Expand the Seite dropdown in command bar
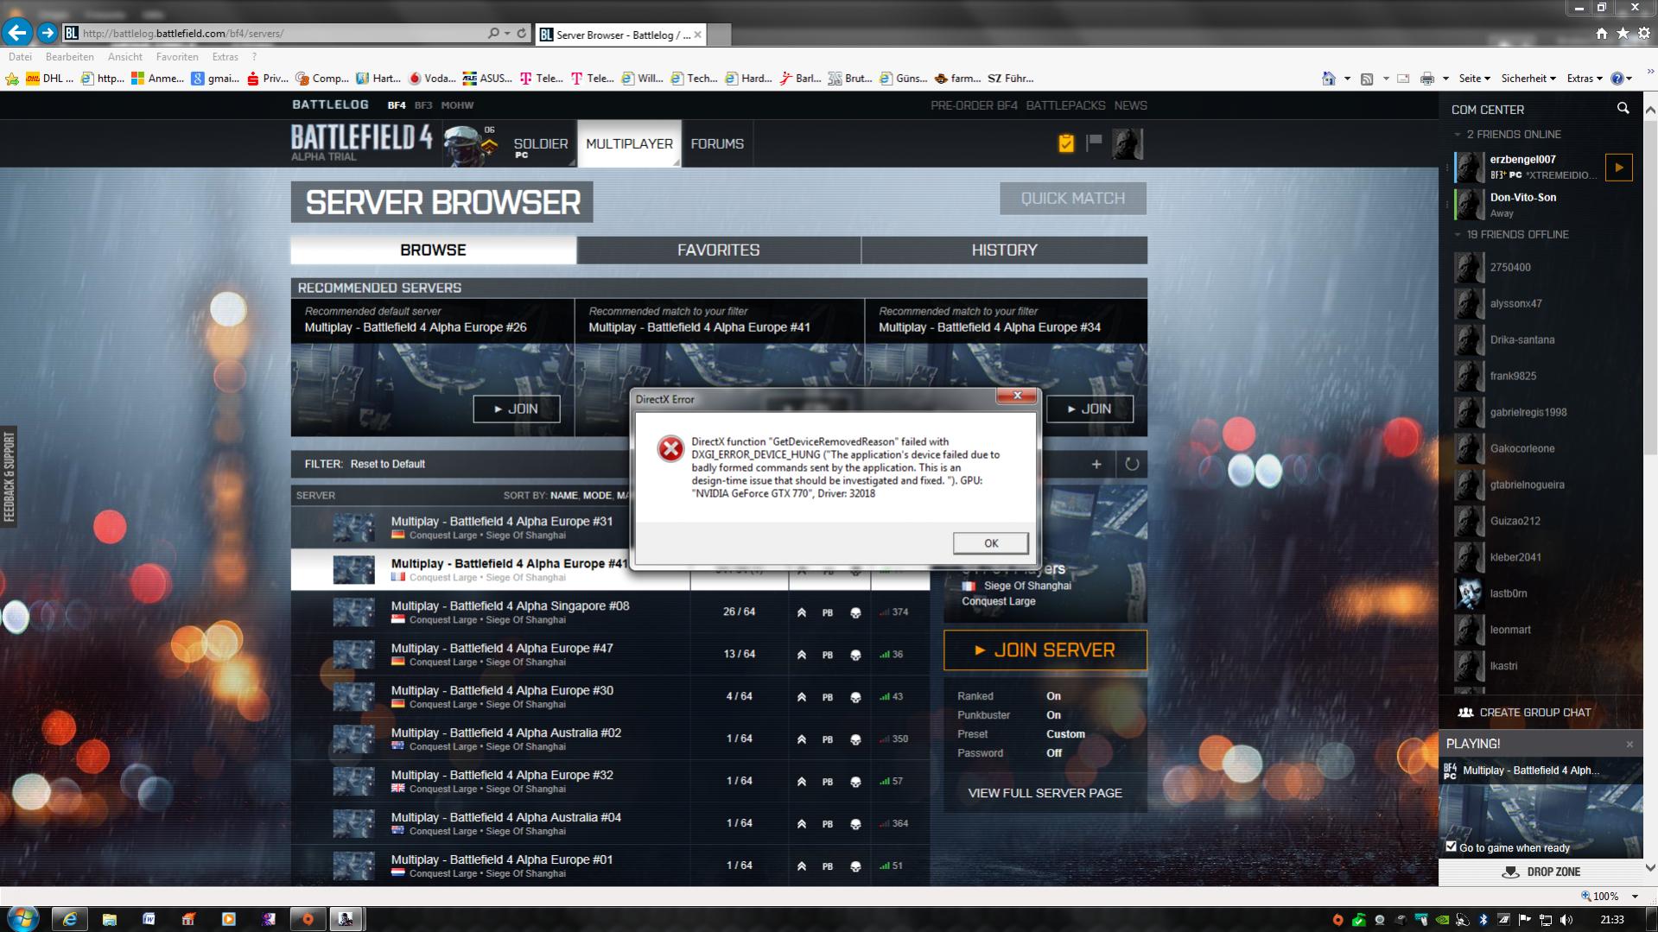This screenshot has width=1658, height=932. [1474, 79]
